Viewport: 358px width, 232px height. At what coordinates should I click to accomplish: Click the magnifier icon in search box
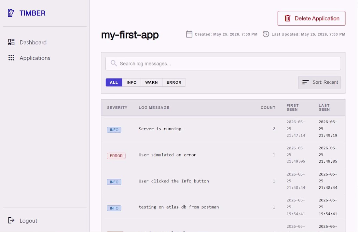tap(114, 63)
